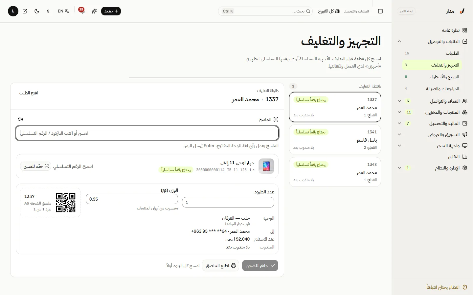Click the جاهز للشحن button
Image resolution: width=473 pixels, height=295 pixels.
[260, 265]
